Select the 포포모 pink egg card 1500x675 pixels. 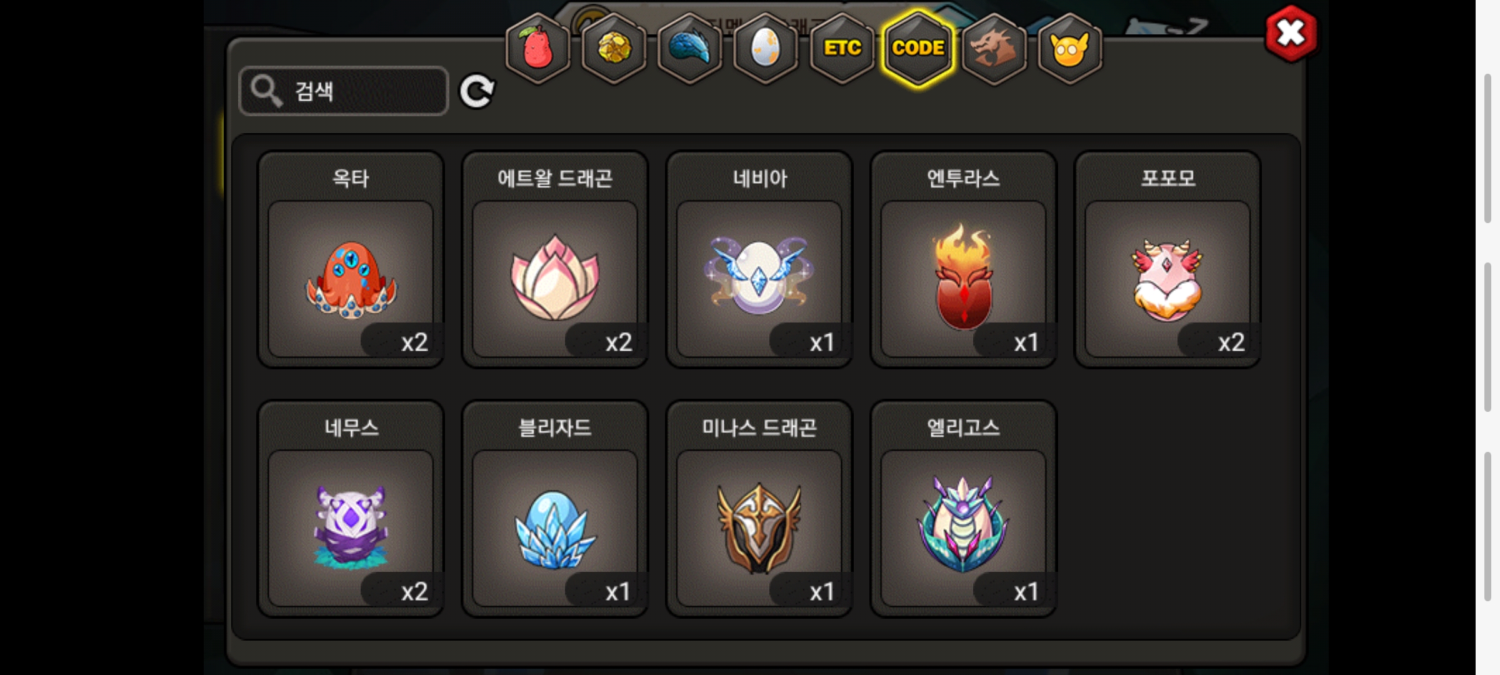(x=1167, y=259)
